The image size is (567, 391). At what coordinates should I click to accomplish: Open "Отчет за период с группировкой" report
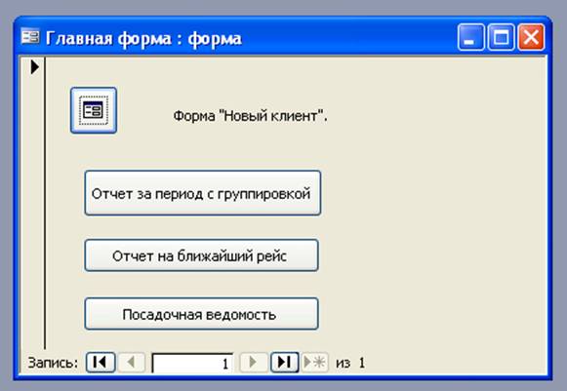(x=203, y=193)
